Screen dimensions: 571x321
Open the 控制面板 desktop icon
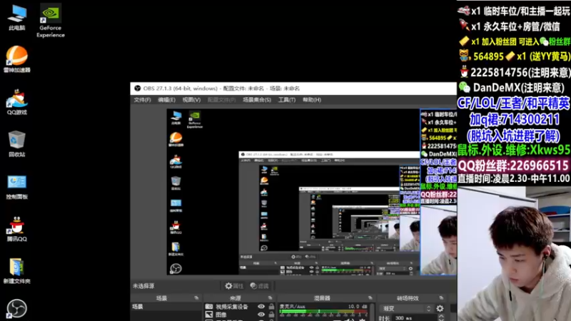click(16, 187)
